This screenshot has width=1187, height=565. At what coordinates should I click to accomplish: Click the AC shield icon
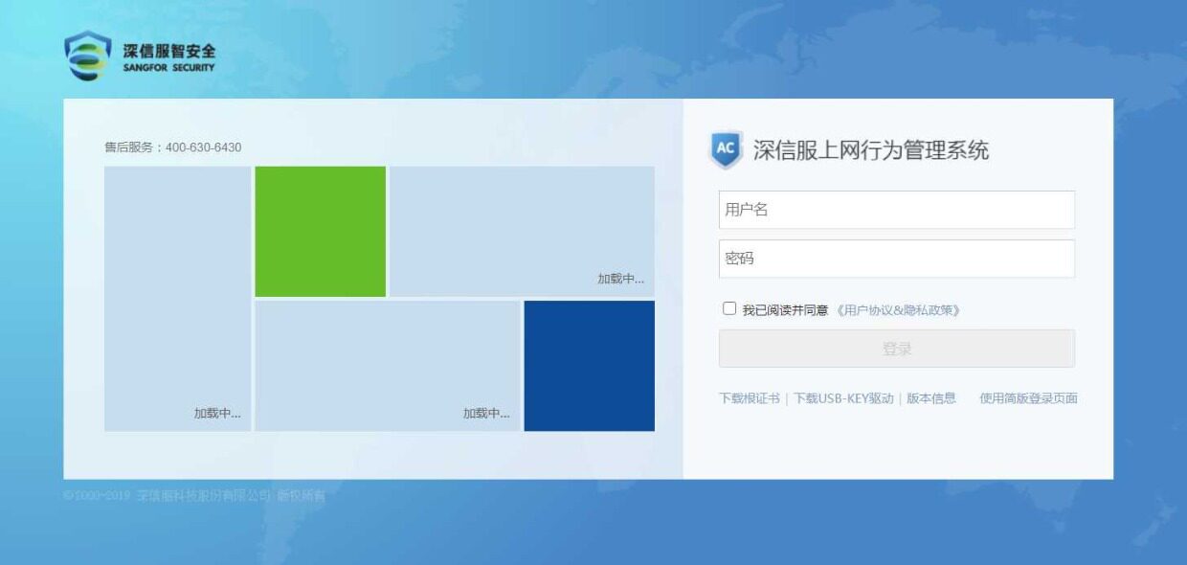coord(727,150)
